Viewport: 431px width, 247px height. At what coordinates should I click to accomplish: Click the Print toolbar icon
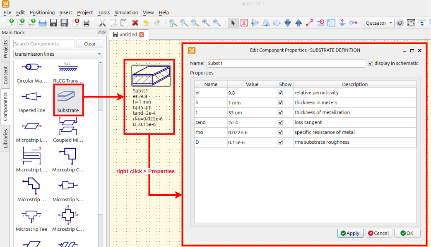pyautogui.click(x=86, y=23)
